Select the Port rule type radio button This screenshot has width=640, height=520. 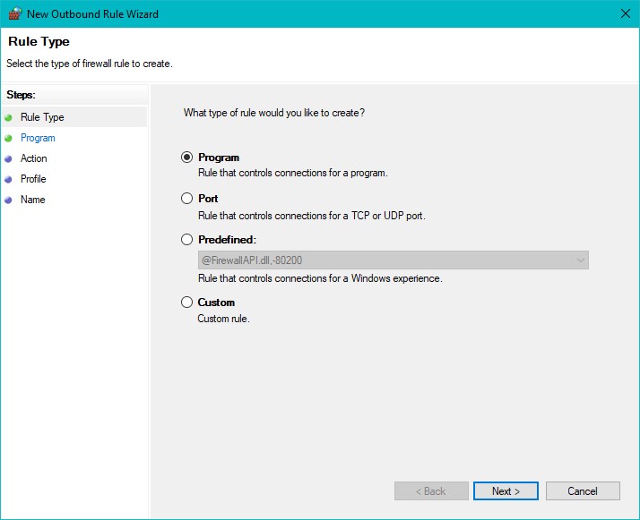(x=187, y=199)
